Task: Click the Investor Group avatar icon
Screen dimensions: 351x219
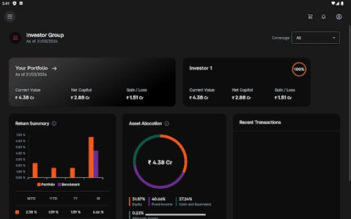Action: 15,38
